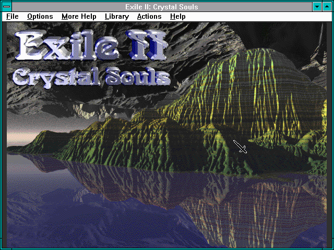334x250 pixels.
Task: Open the Actions menu
Action: pyautogui.click(x=149, y=17)
